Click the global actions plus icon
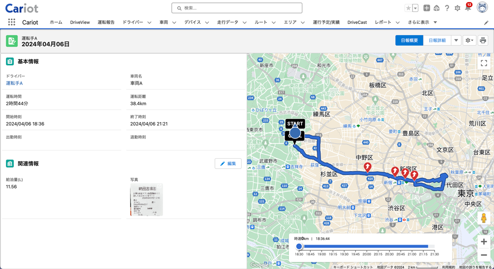The image size is (494, 269). 427,8
